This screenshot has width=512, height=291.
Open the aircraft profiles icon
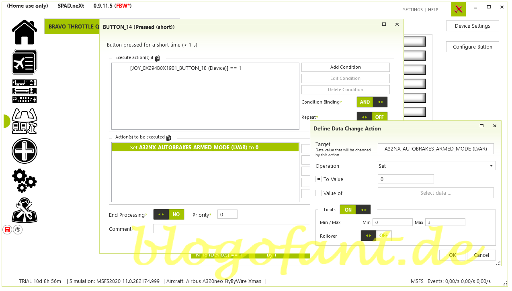25,62
